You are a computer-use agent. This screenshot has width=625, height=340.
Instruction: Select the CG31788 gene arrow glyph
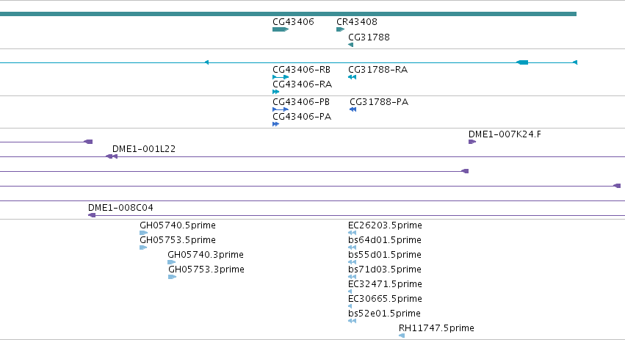(x=351, y=45)
